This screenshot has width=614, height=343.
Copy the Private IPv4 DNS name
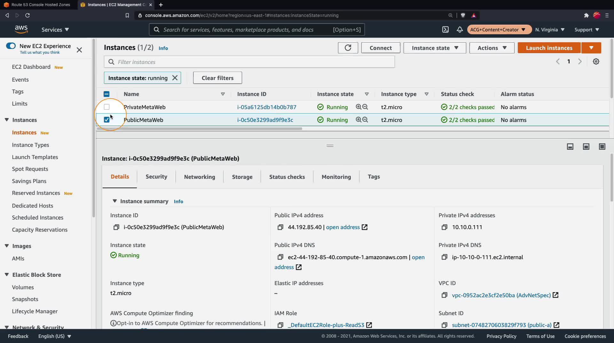tap(444, 257)
